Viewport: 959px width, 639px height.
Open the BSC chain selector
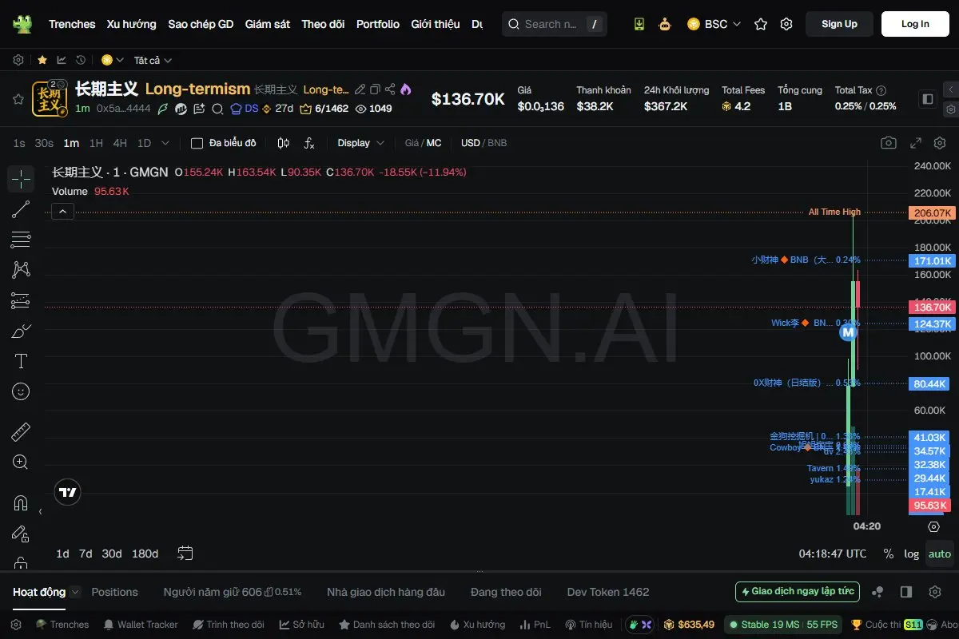pos(714,24)
